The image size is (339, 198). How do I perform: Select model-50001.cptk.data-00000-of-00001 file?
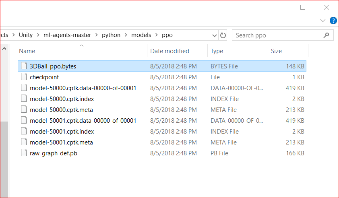click(83, 120)
